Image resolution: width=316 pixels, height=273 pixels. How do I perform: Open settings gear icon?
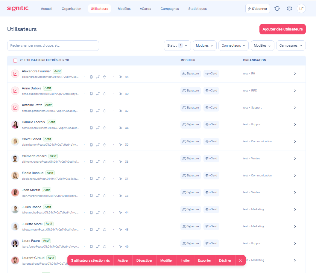pyautogui.click(x=289, y=8)
